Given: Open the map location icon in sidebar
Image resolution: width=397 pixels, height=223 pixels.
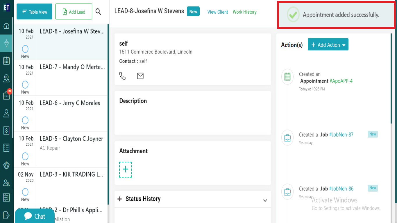Looking at the screenshot, I should click(x=6, y=78).
